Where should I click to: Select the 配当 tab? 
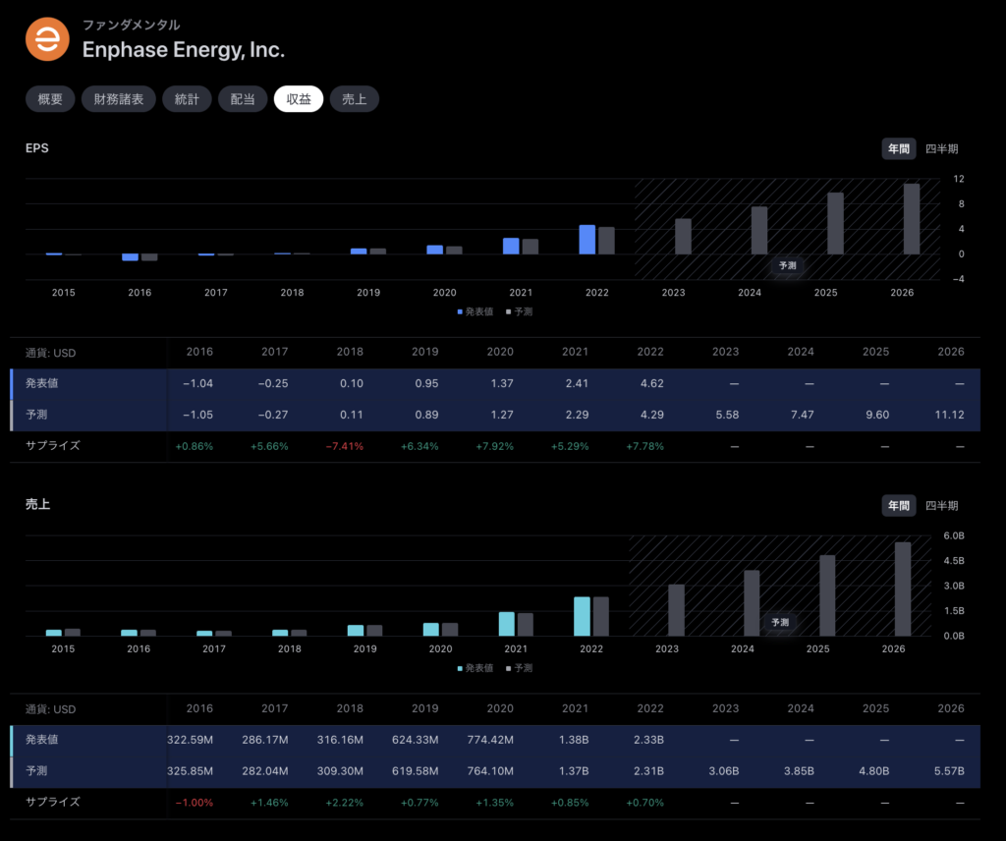click(x=243, y=99)
